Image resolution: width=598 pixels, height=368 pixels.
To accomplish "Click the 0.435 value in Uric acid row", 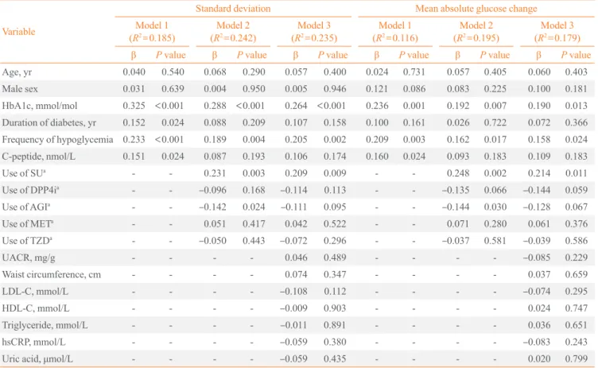I will 335,358.
